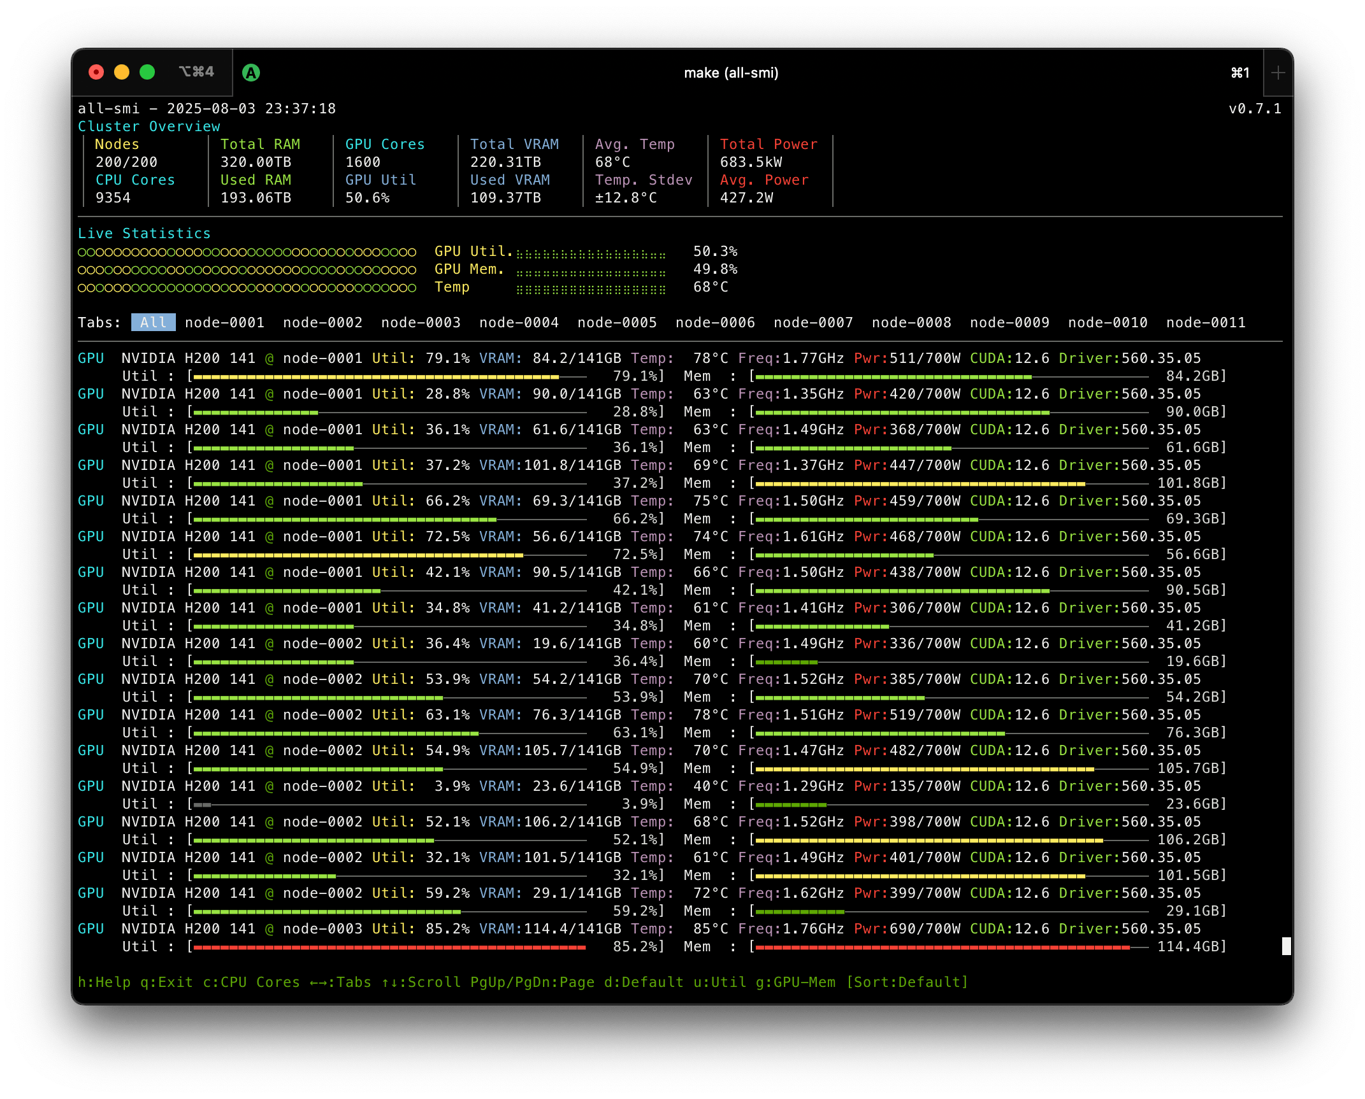Screen dimensions: 1365x1099
Task: Switch to the node-0006 tab
Action: tap(716, 322)
